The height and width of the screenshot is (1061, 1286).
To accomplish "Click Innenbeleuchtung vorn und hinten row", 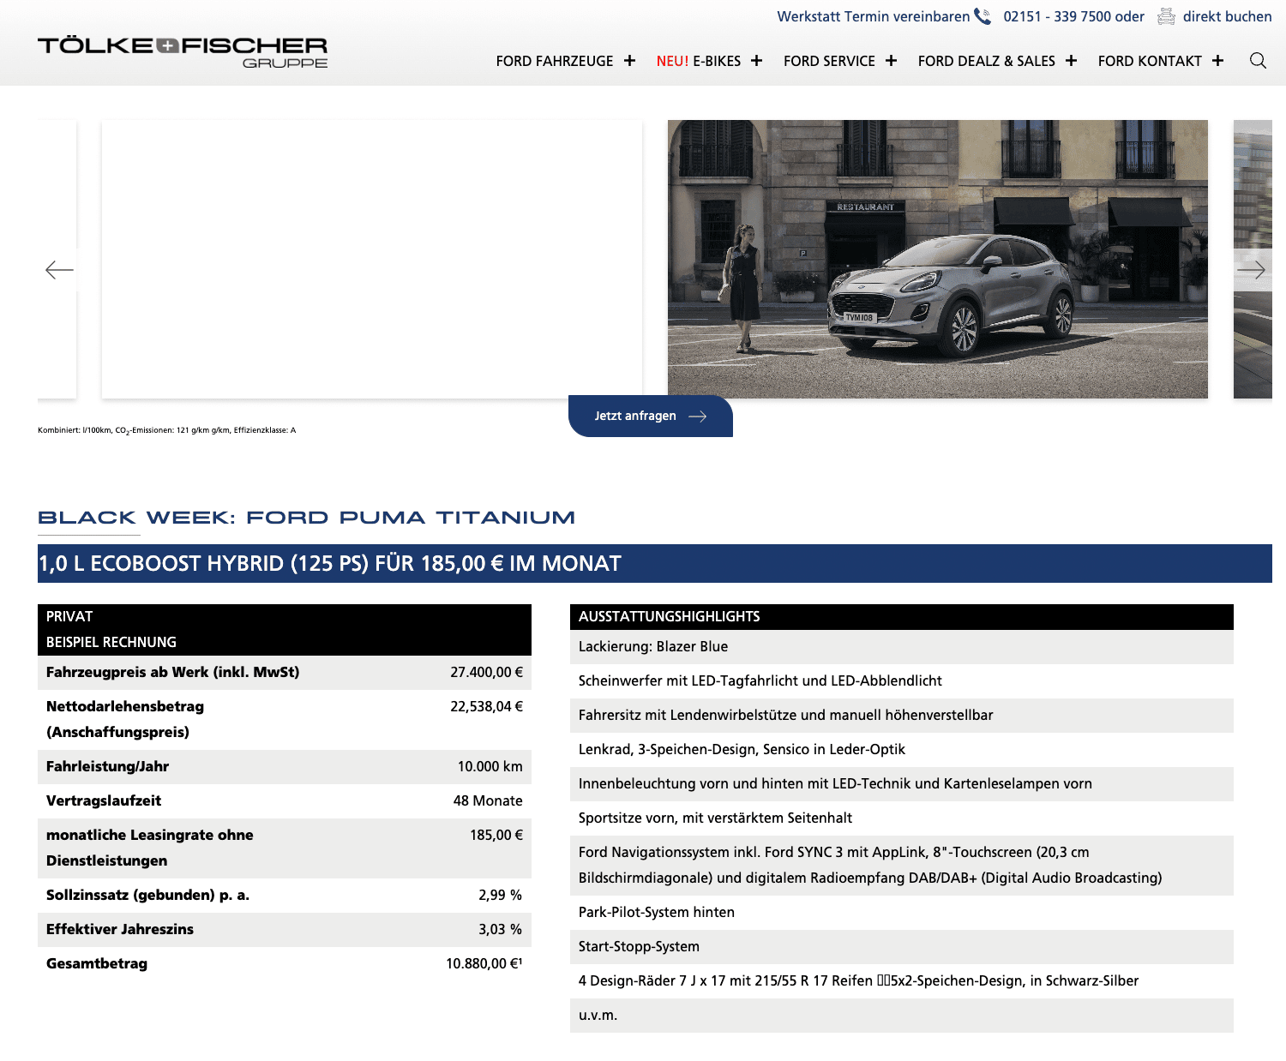I will [902, 784].
